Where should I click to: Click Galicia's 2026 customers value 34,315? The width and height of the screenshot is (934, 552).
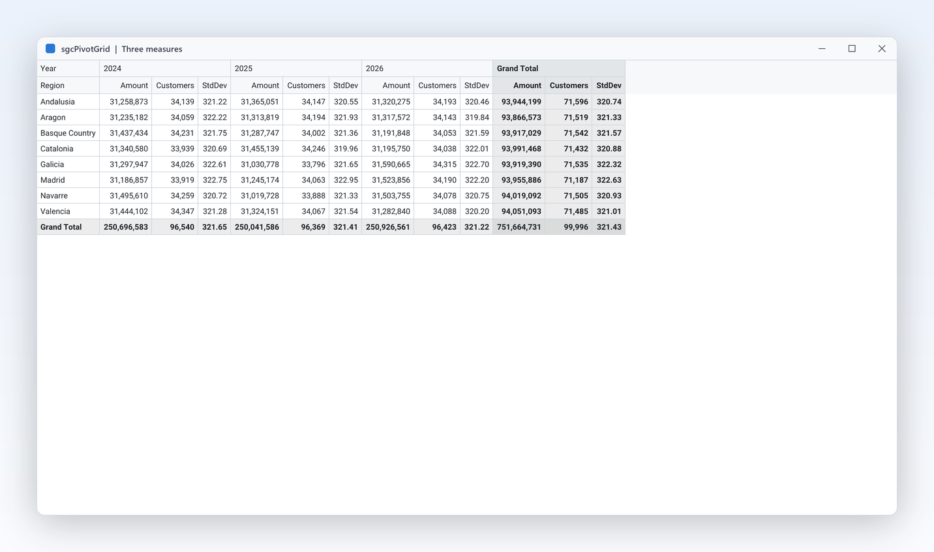coord(437,164)
